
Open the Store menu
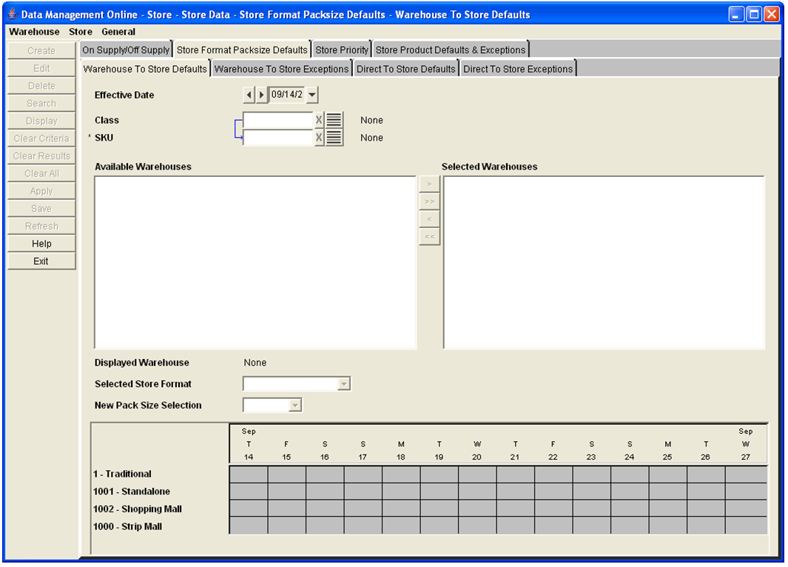pyautogui.click(x=81, y=32)
